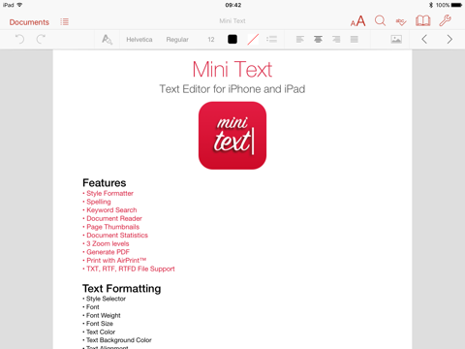Open keyword search magnifier

[380, 21]
